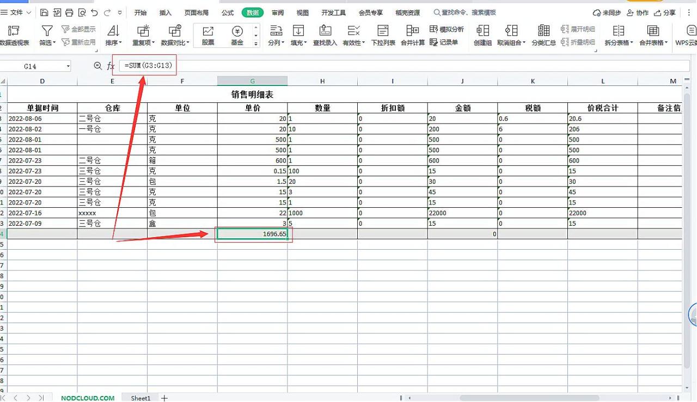Switch to the 视图 tab
This screenshot has height=402, width=697.
tap(303, 13)
